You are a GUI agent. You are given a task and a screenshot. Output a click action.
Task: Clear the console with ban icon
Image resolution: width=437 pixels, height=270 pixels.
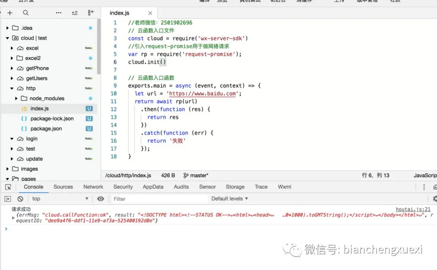20,199
